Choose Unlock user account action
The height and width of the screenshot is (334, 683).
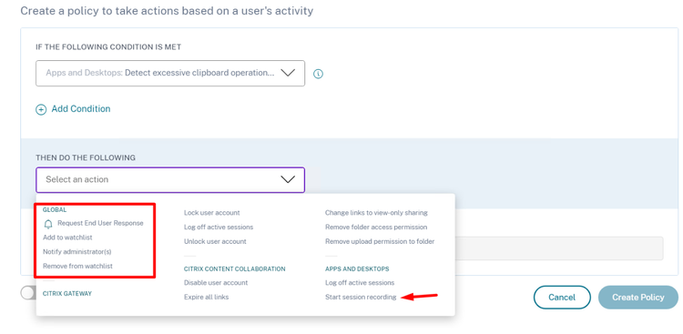(215, 241)
